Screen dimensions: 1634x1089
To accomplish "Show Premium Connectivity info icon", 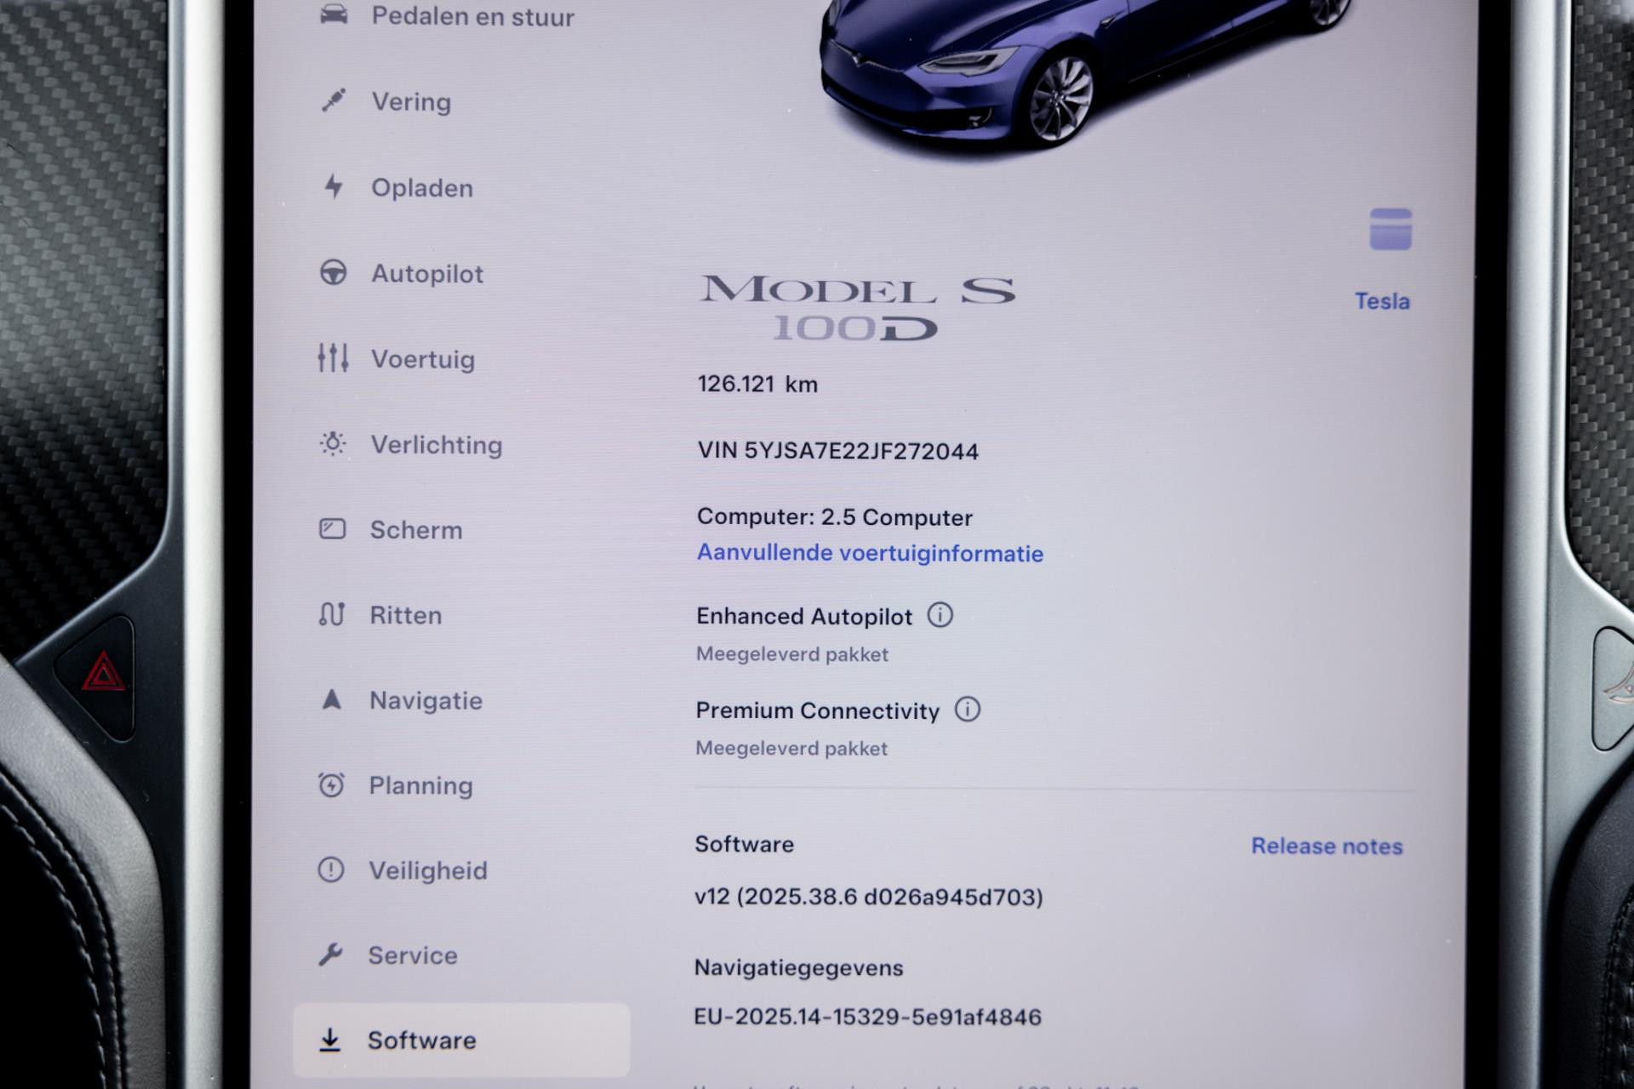I will pos(968,709).
